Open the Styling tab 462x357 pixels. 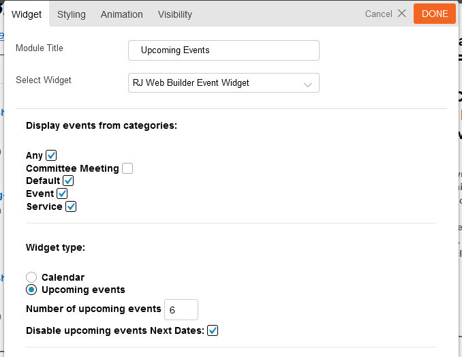(x=72, y=14)
